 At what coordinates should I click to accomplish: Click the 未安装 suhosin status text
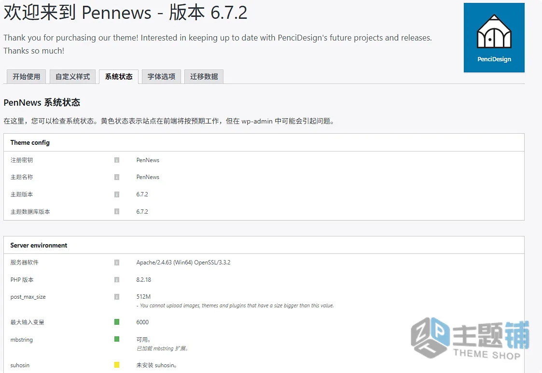(156, 365)
